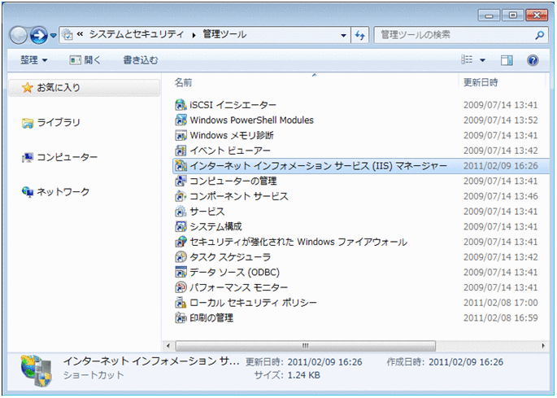Image resolution: width=557 pixels, height=398 pixels.
Task: Click the double chevron in address bar
Action: pos(81,34)
